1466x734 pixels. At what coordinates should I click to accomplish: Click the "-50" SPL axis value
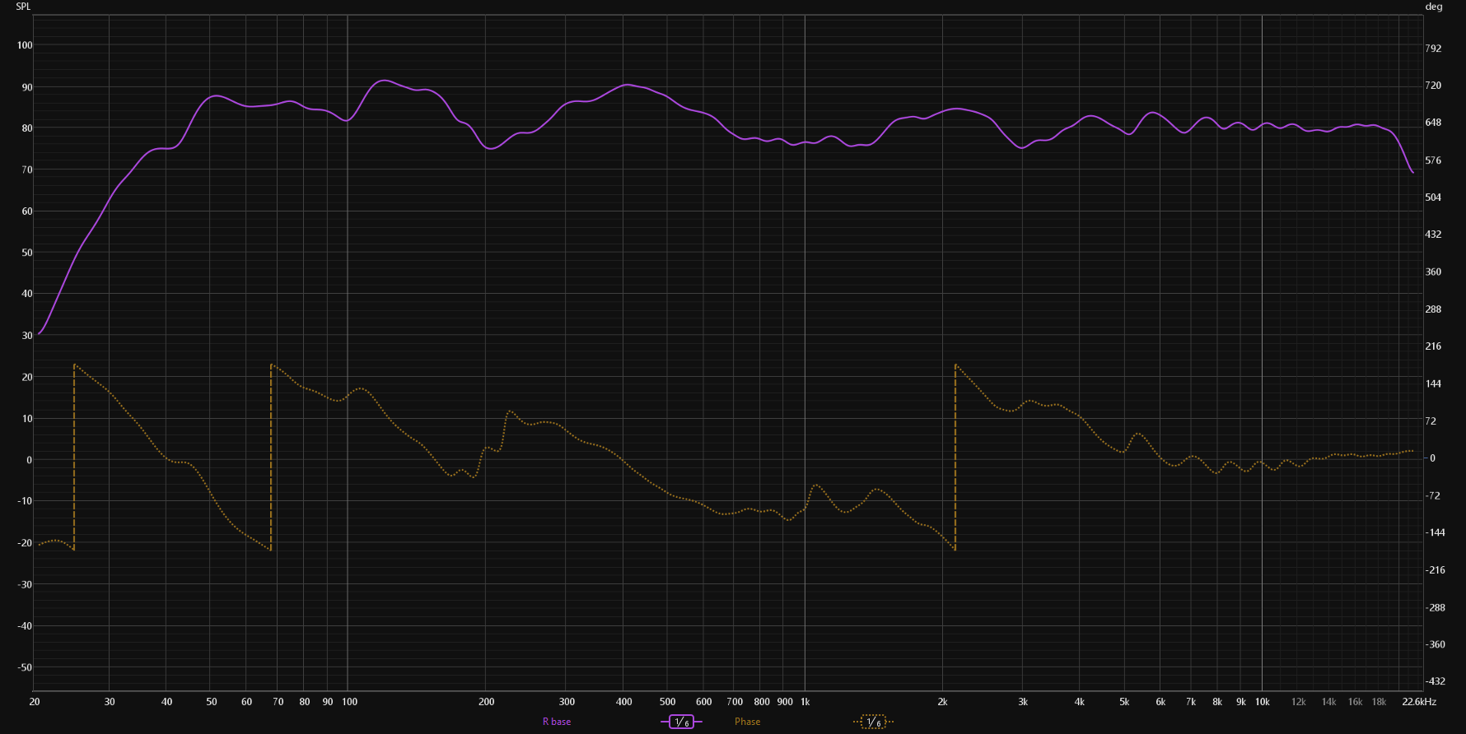click(x=25, y=667)
